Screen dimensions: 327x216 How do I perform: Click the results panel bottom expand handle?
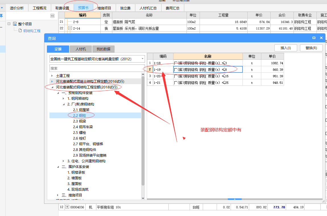(235, 199)
